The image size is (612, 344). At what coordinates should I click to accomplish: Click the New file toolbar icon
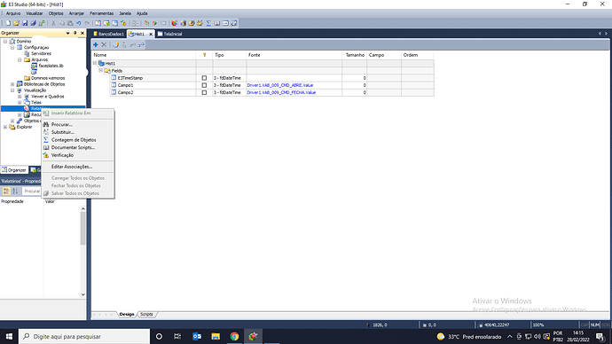[8, 23]
